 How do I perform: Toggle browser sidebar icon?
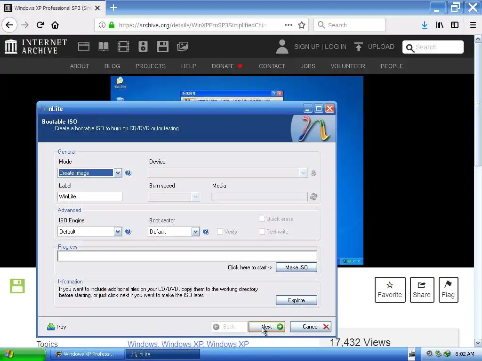455,25
